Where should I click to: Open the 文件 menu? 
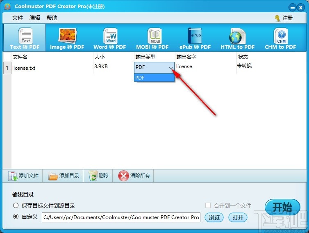(x=18, y=18)
